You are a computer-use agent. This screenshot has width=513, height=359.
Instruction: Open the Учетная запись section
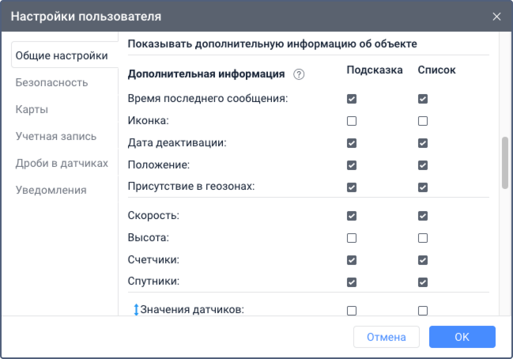pos(56,136)
